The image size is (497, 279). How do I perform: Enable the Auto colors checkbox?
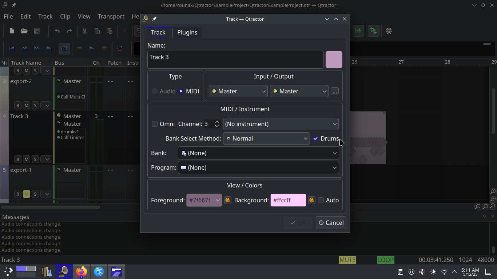[x=328, y=200]
